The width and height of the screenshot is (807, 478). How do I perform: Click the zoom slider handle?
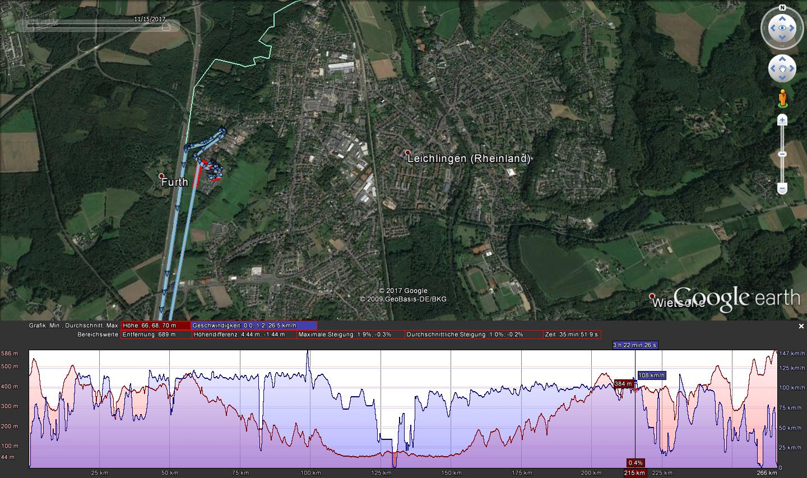coord(782,154)
